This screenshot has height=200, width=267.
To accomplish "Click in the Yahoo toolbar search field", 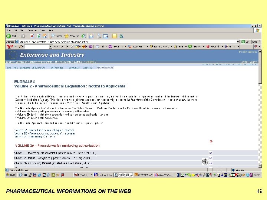I will 37,47.
